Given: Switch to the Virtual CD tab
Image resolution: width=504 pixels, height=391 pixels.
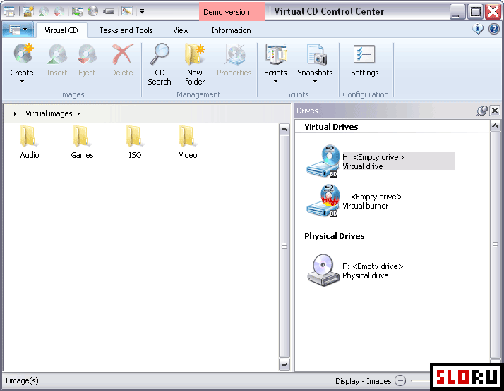Looking at the screenshot, I should [x=61, y=30].
